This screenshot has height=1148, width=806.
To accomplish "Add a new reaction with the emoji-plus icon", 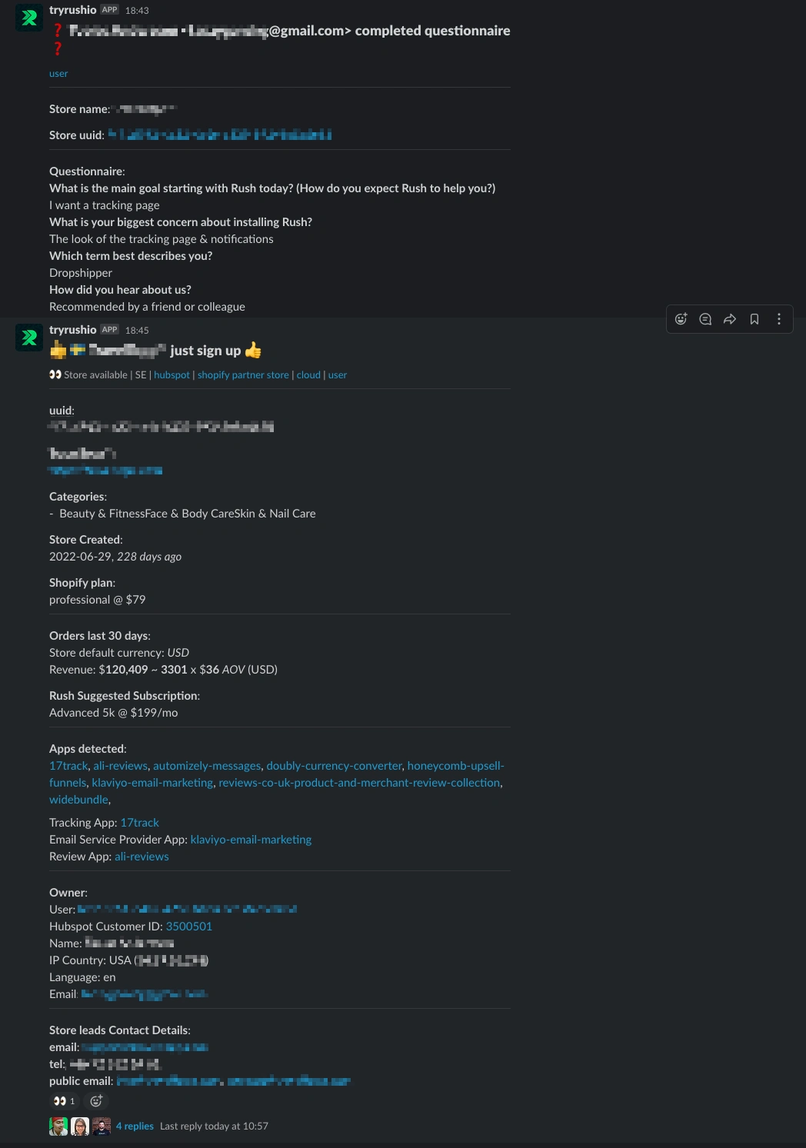I will (x=96, y=1100).
